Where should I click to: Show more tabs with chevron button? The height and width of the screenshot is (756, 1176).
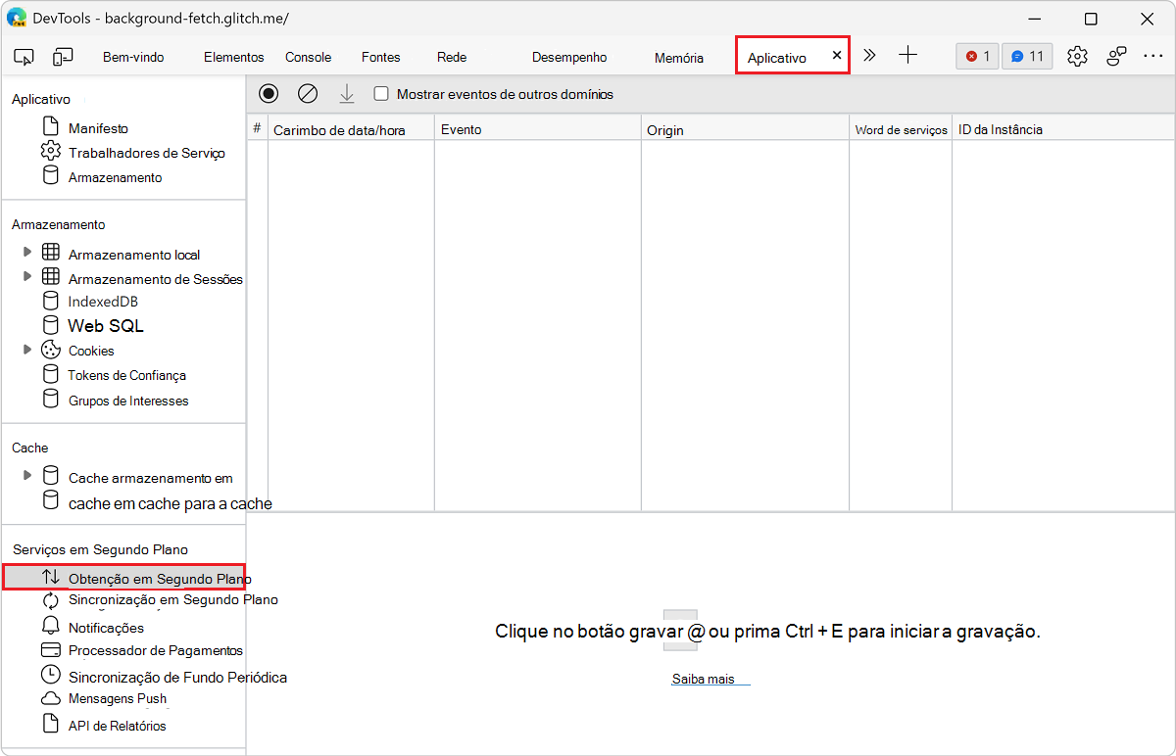pyautogui.click(x=869, y=56)
